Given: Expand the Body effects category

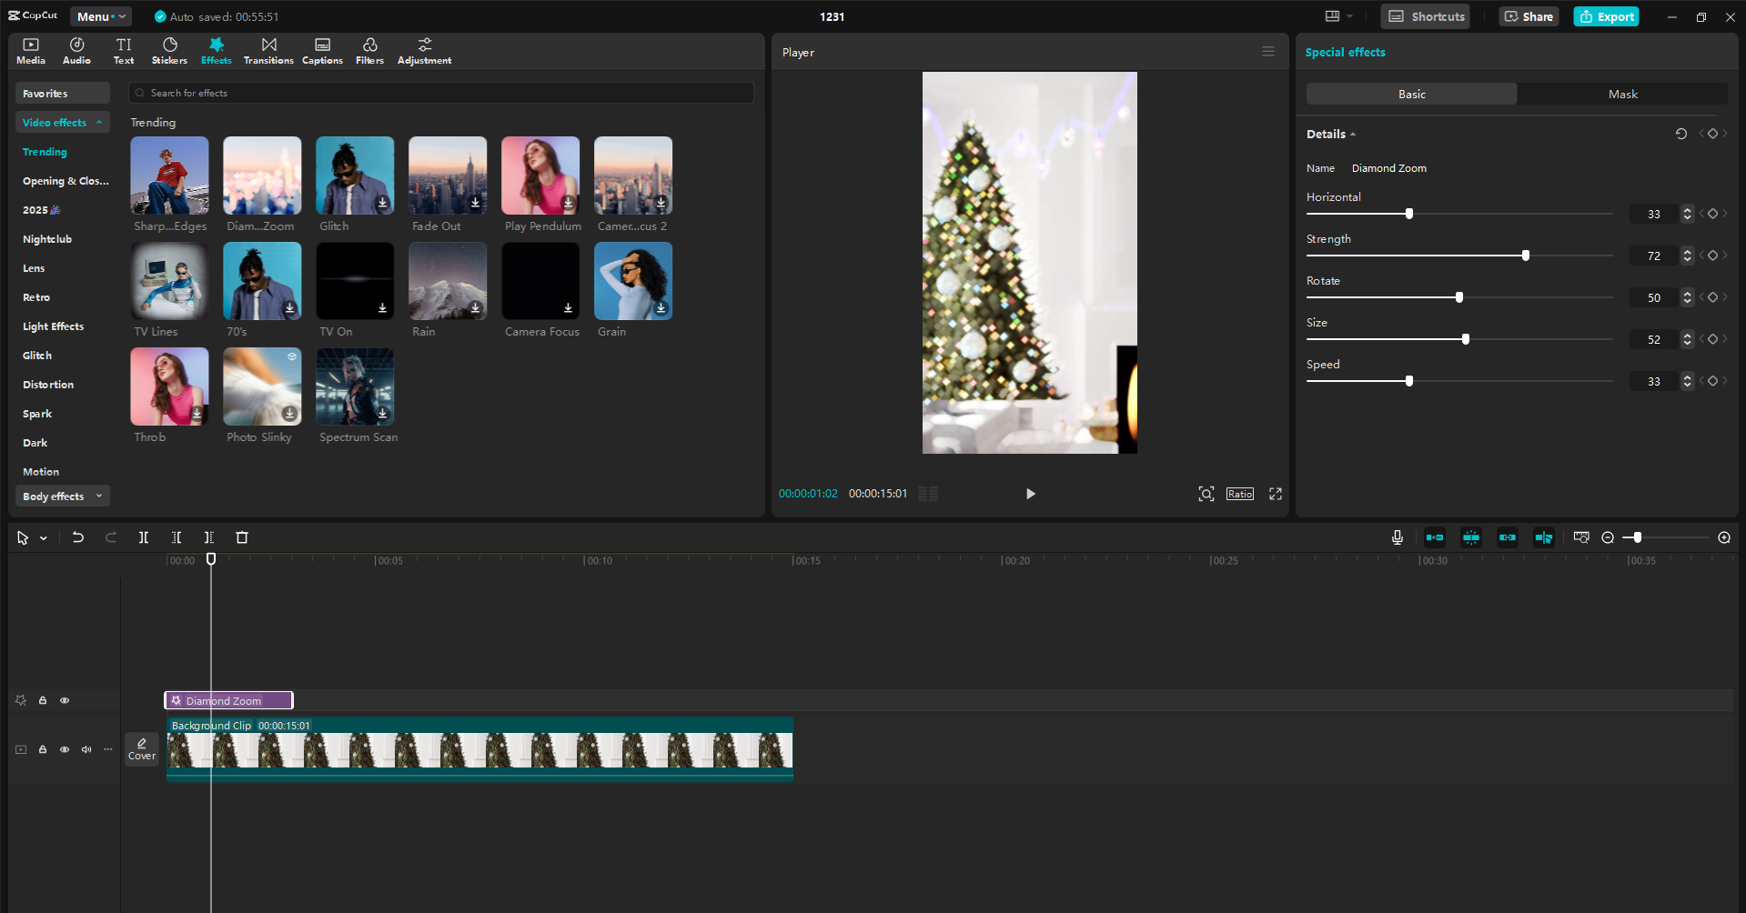Looking at the screenshot, I should click(x=63, y=496).
